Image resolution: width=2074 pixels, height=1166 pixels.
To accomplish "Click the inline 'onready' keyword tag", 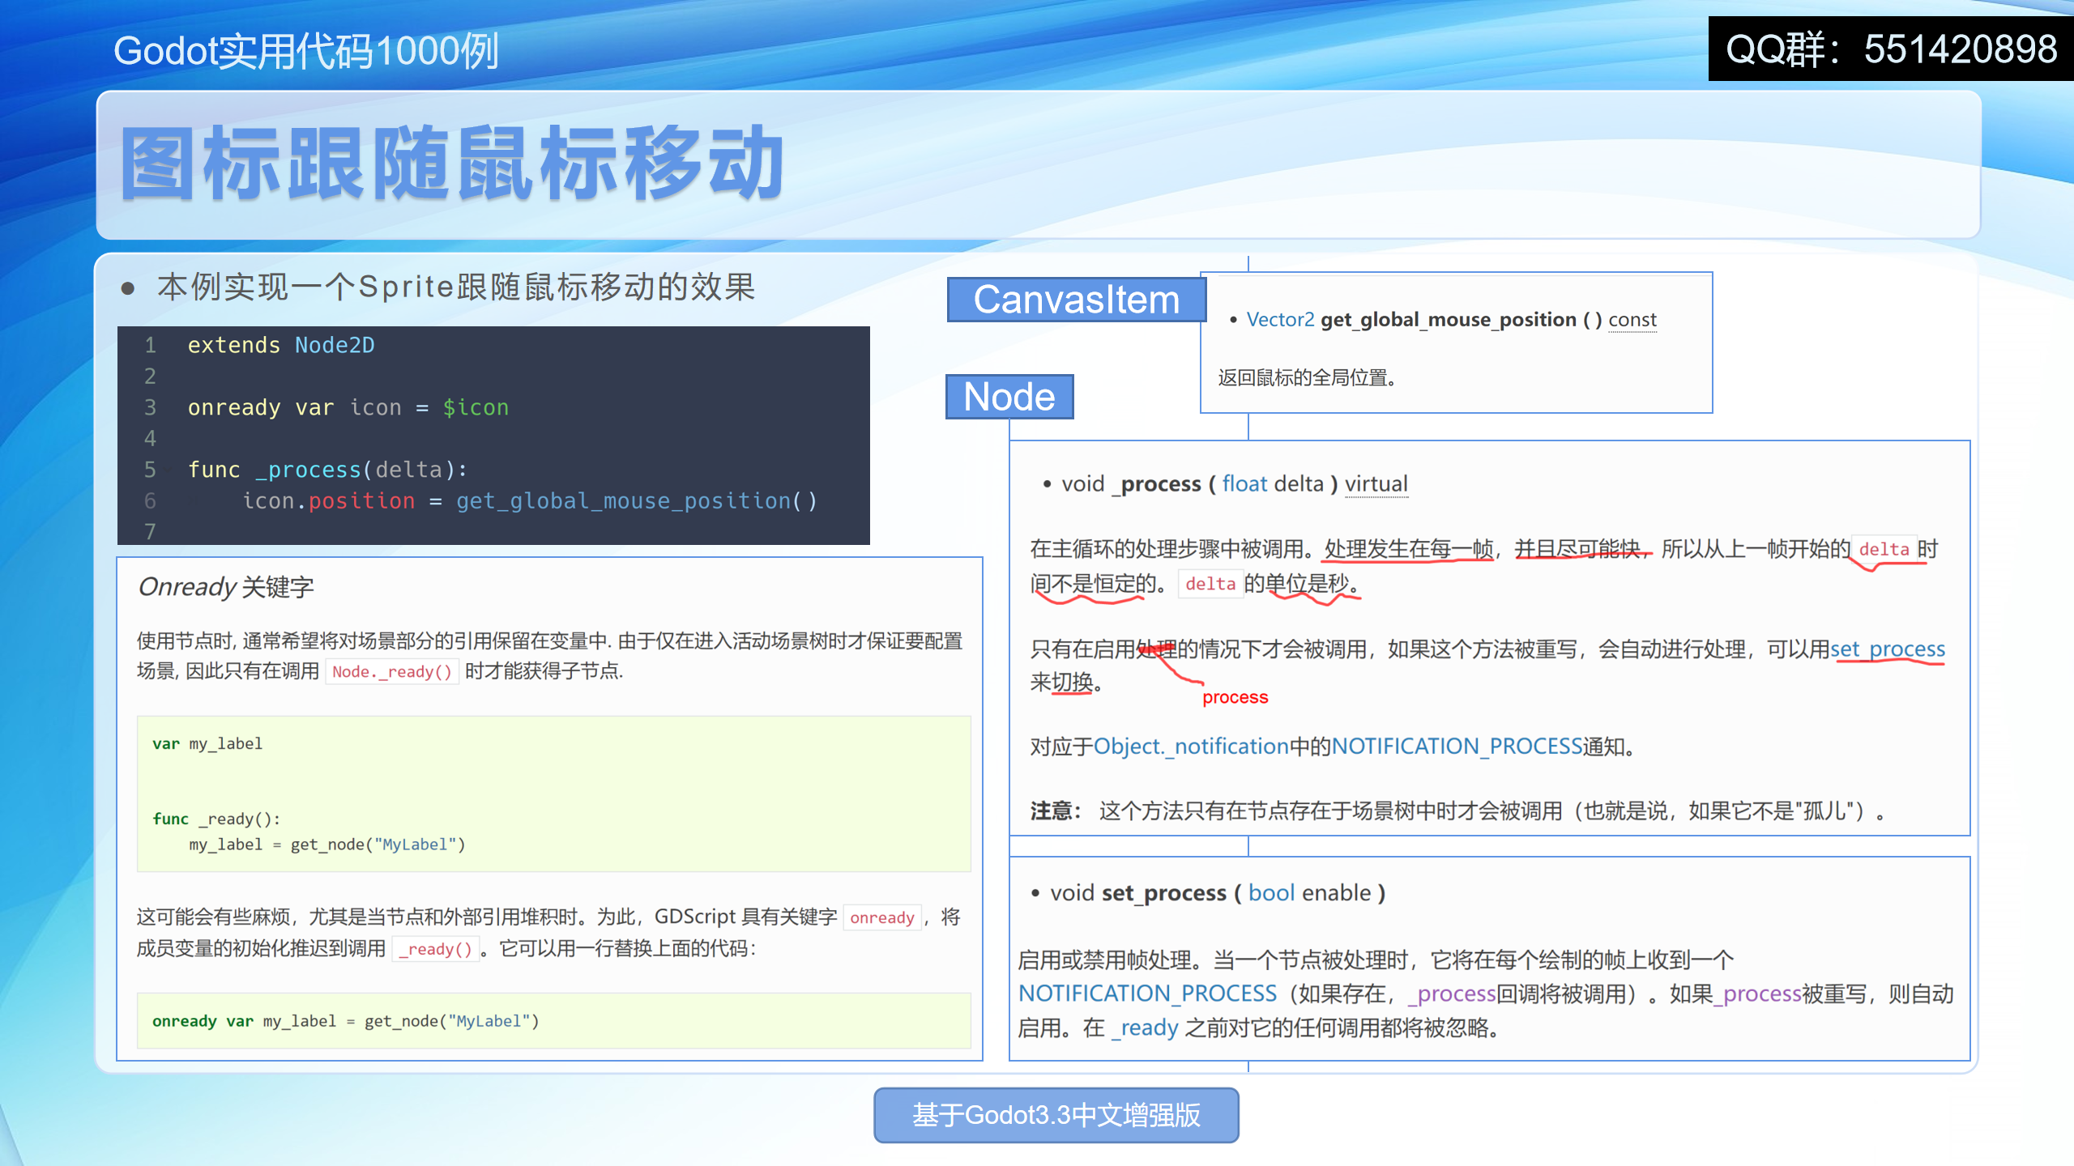I will pos(882,917).
